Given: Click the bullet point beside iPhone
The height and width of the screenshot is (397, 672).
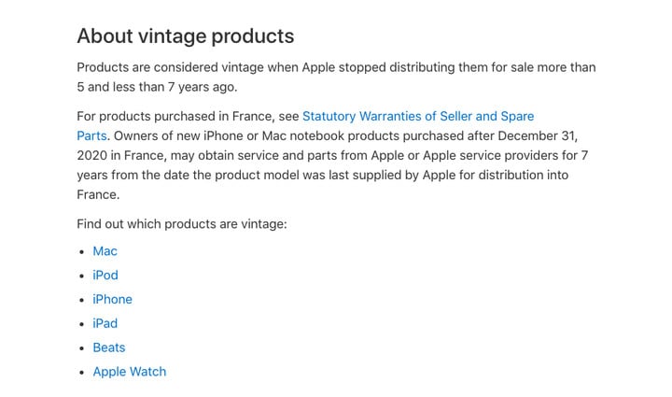Looking at the screenshot, I should click(x=80, y=300).
